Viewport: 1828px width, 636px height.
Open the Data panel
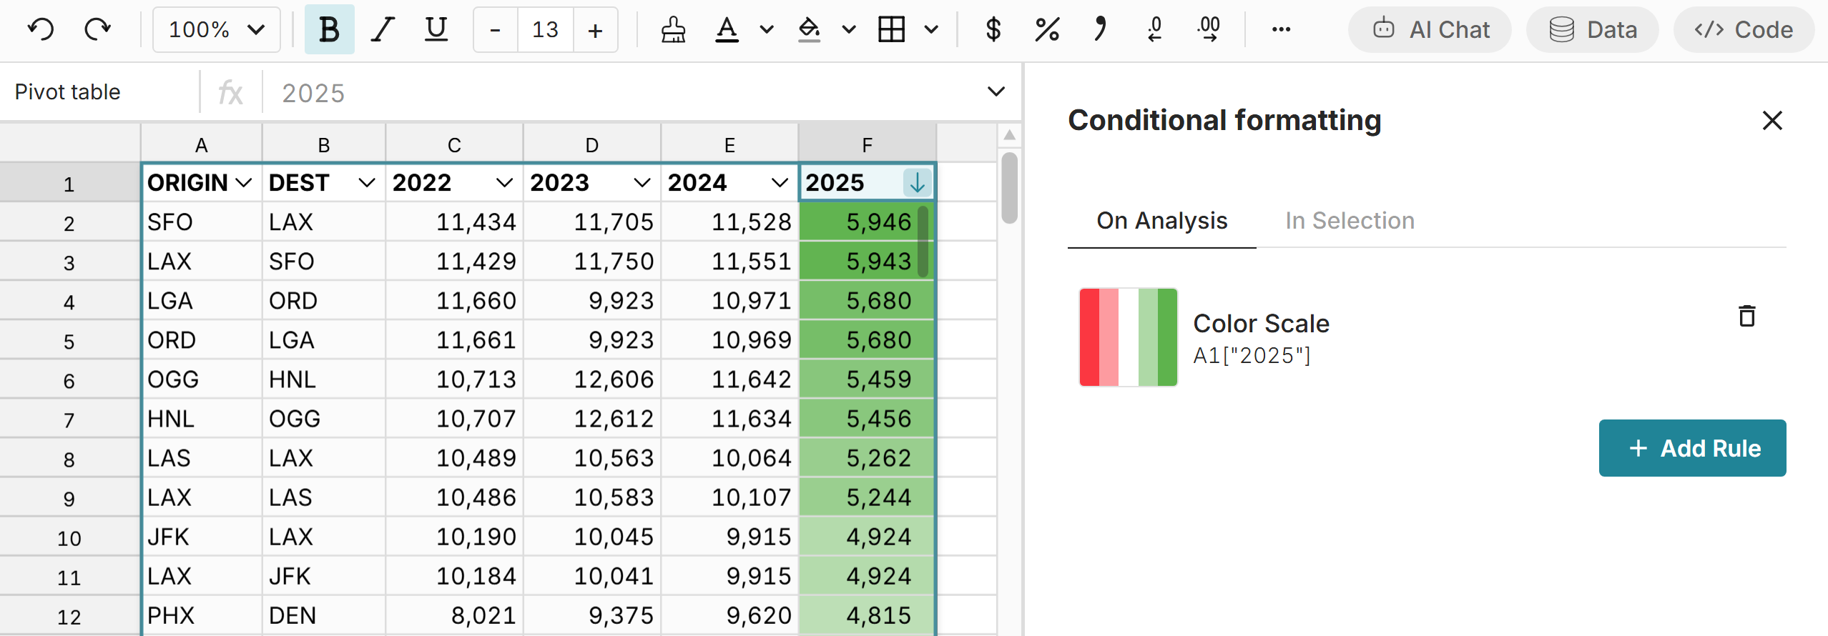pyautogui.click(x=1593, y=30)
